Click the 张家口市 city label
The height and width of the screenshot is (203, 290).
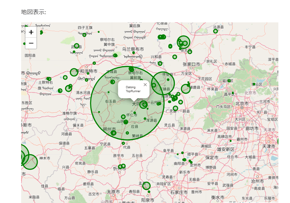191,65
